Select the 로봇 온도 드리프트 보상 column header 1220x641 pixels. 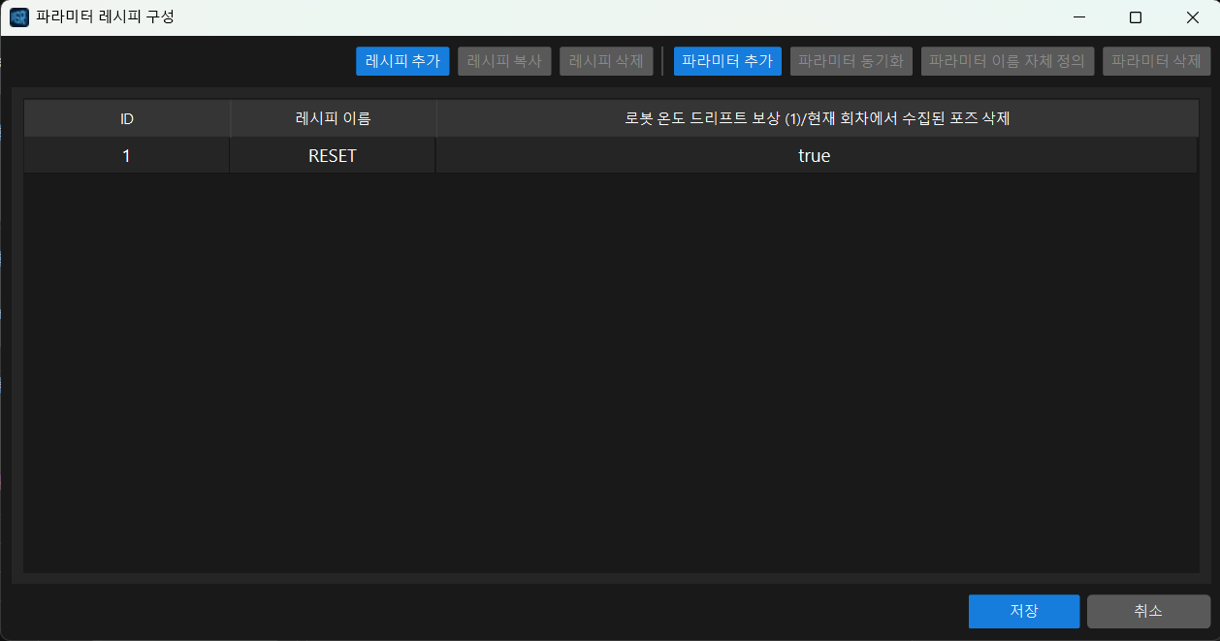click(818, 118)
